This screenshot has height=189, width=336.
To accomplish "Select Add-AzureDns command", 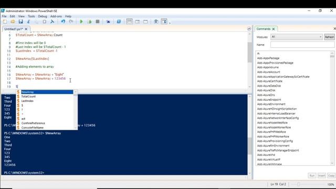I will point(266,95).
